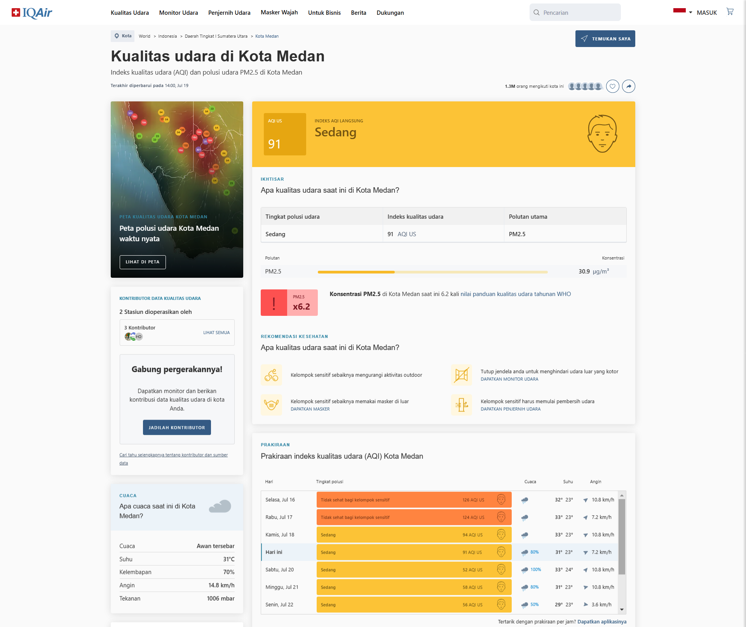Viewport: 746px width, 627px height.
Task: Click the cloud weather icon
Action: [x=220, y=507]
